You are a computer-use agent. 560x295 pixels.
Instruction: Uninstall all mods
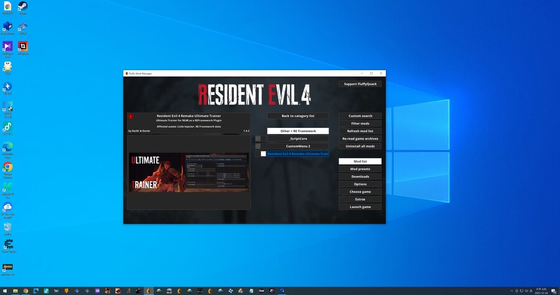click(360, 146)
